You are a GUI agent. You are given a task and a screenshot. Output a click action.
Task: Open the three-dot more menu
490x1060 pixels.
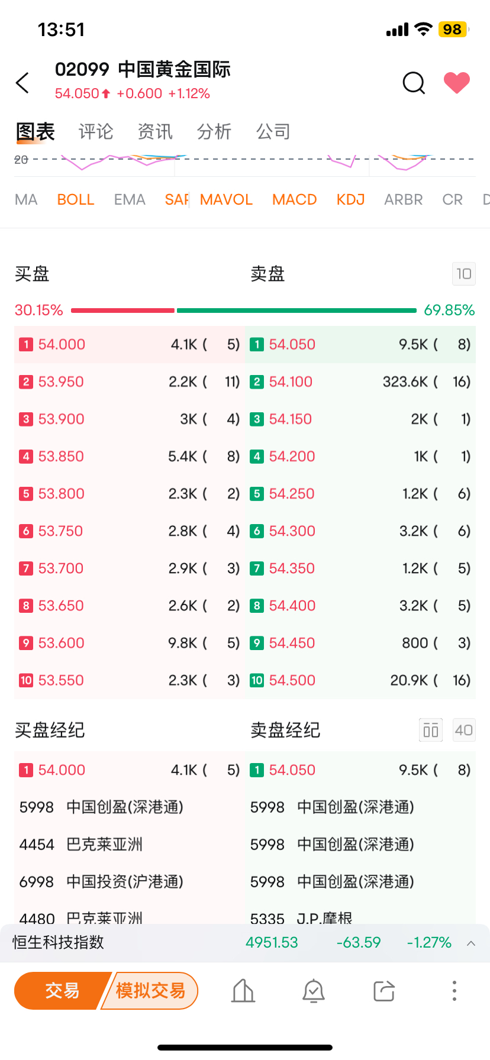click(x=454, y=991)
